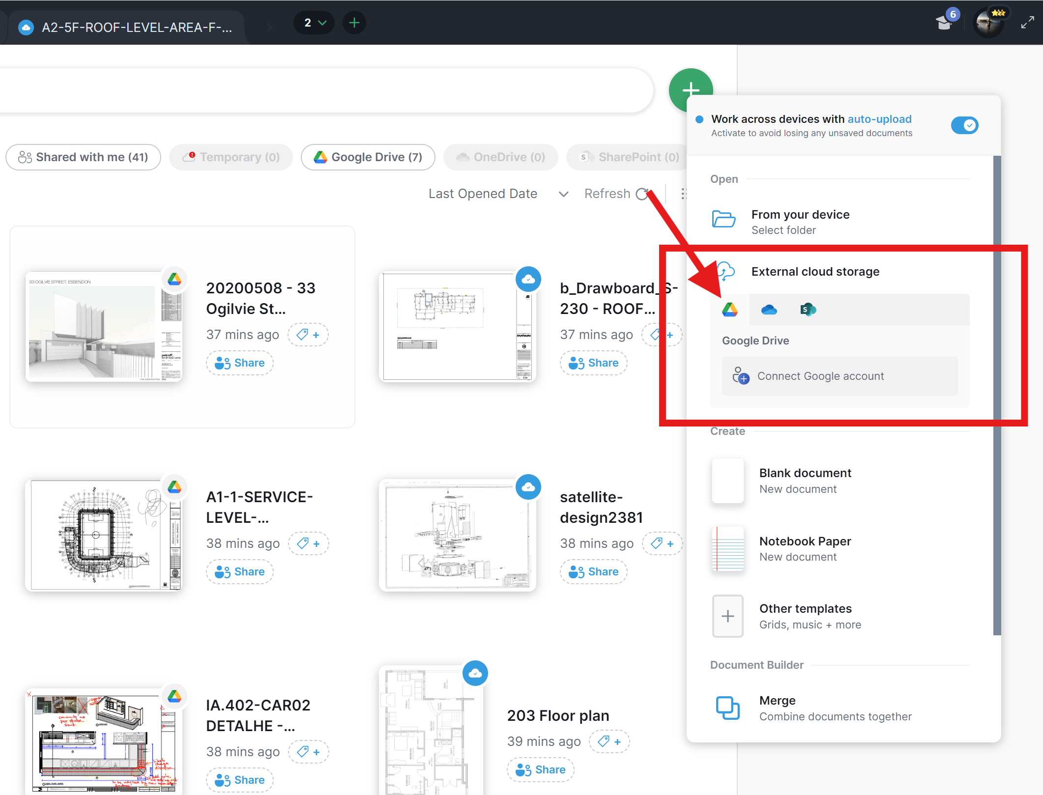Open your profile avatar menu
1043x795 pixels.
pos(989,22)
